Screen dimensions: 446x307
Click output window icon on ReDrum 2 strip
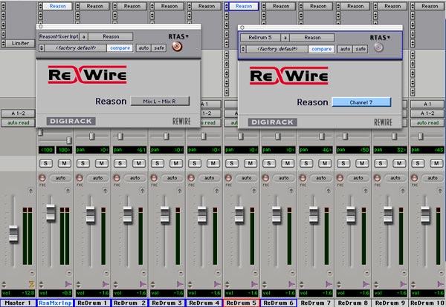pos(142,191)
